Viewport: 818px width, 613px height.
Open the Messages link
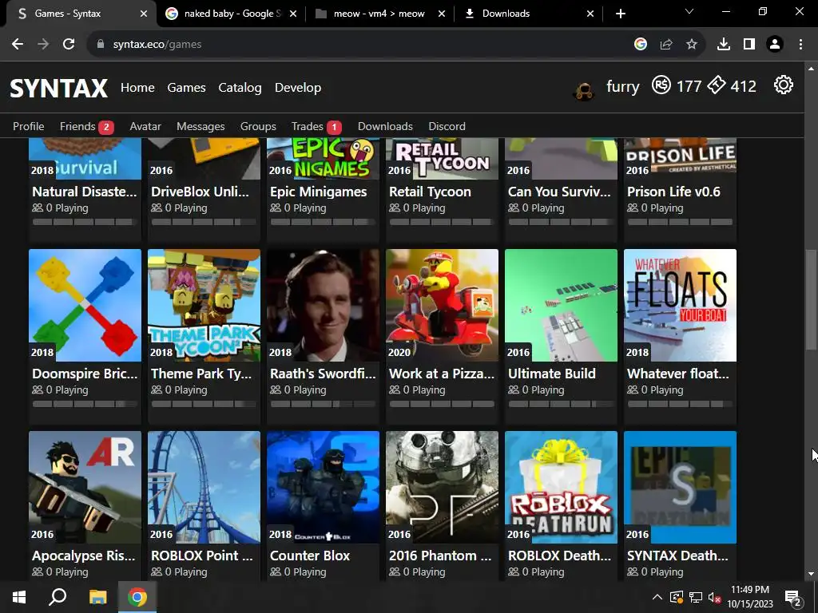click(x=201, y=126)
